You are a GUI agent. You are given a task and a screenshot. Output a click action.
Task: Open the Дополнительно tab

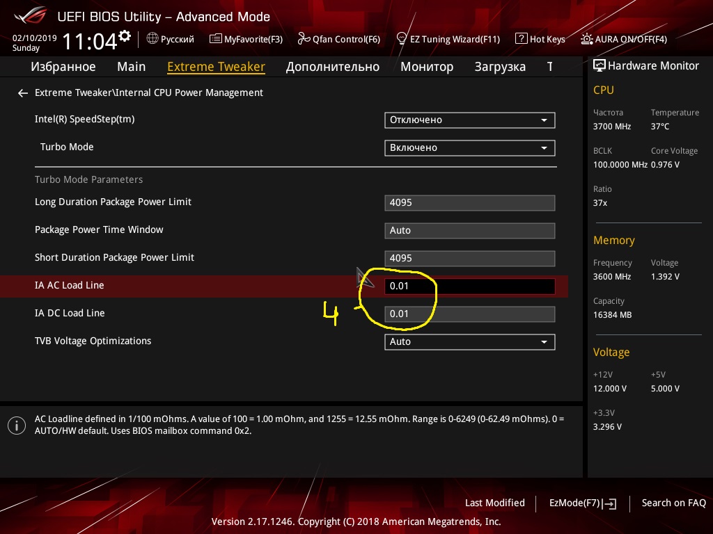coord(332,67)
